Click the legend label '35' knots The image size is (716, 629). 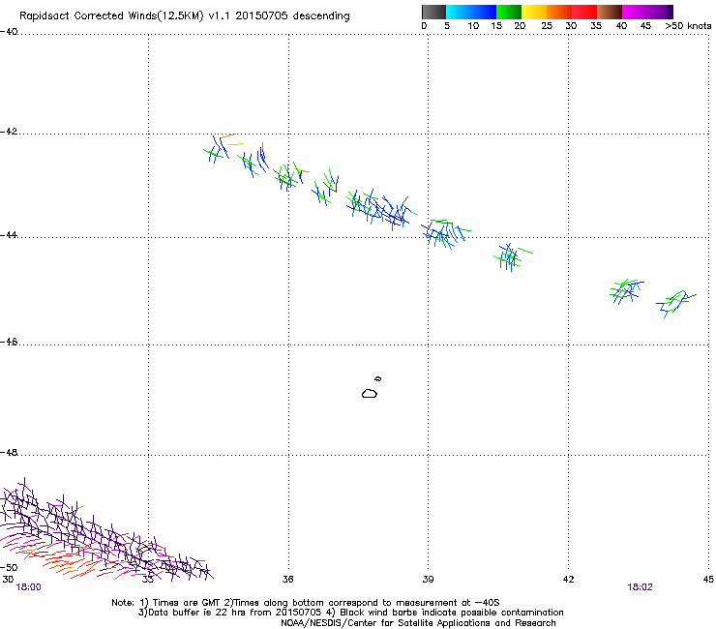(x=596, y=26)
